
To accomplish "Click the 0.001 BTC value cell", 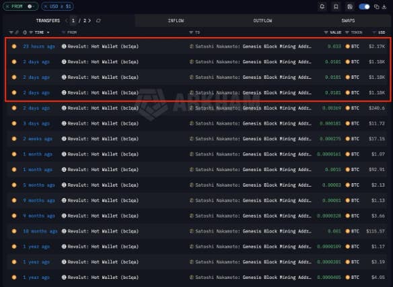I will tap(334, 231).
